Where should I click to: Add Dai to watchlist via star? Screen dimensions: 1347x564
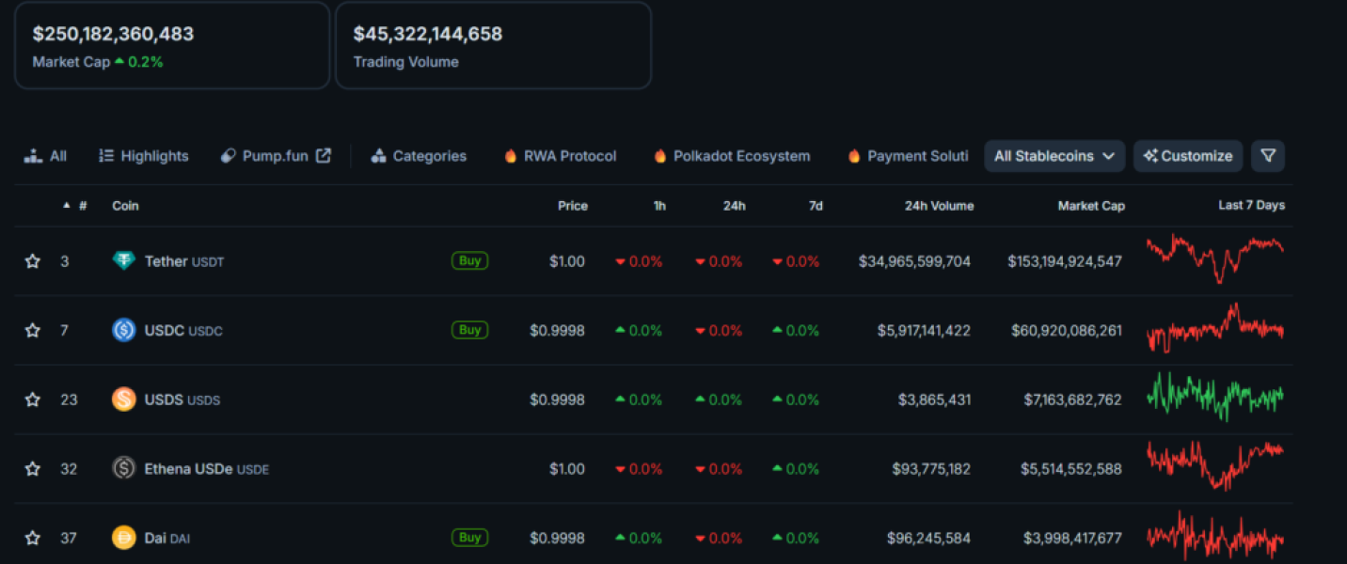[x=33, y=538]
